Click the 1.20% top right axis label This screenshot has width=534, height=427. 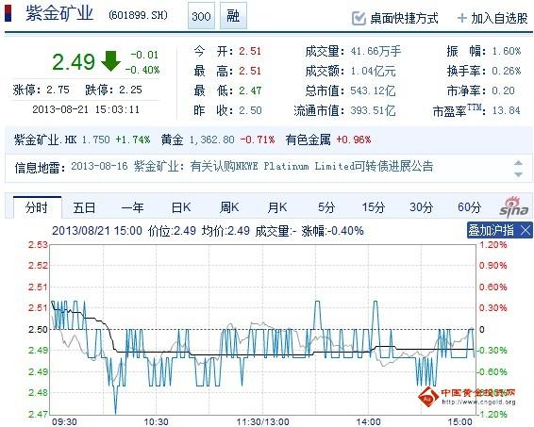pyautogui.click(x=493, y=245)
